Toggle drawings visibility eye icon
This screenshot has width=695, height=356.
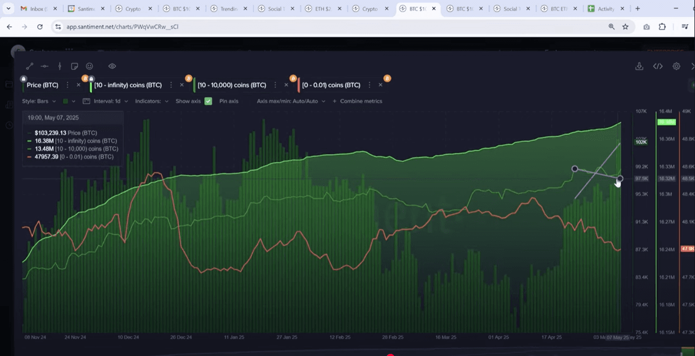tap(112, 66)
